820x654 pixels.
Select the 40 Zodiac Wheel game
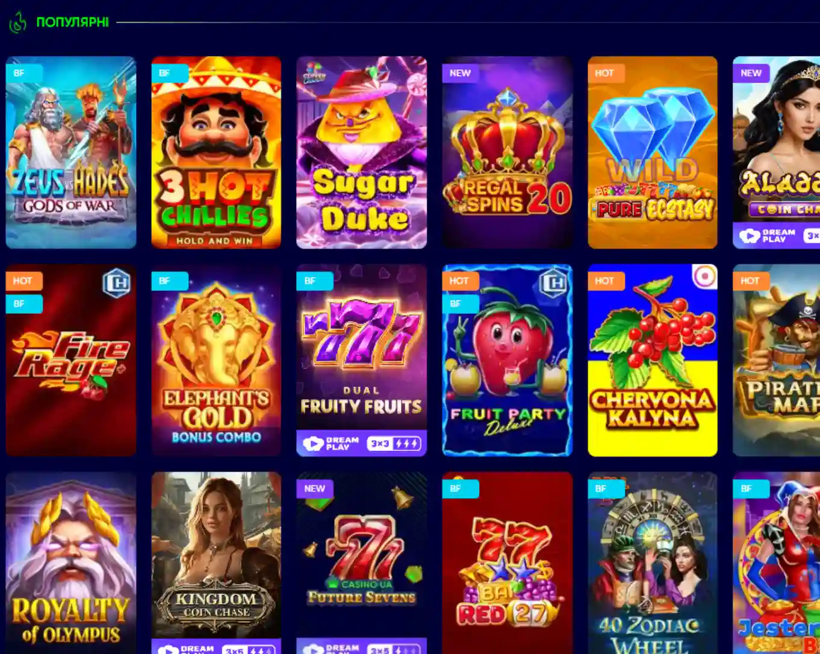click(x=653, y=563)
